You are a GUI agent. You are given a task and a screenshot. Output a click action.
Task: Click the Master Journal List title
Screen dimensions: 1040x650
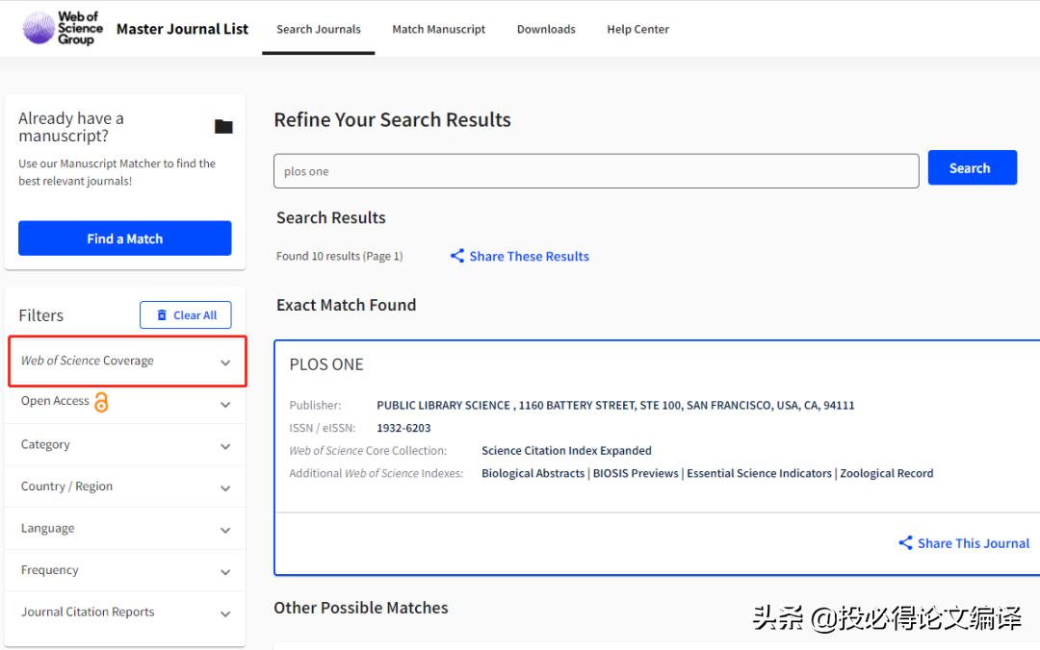click(182, 29)
